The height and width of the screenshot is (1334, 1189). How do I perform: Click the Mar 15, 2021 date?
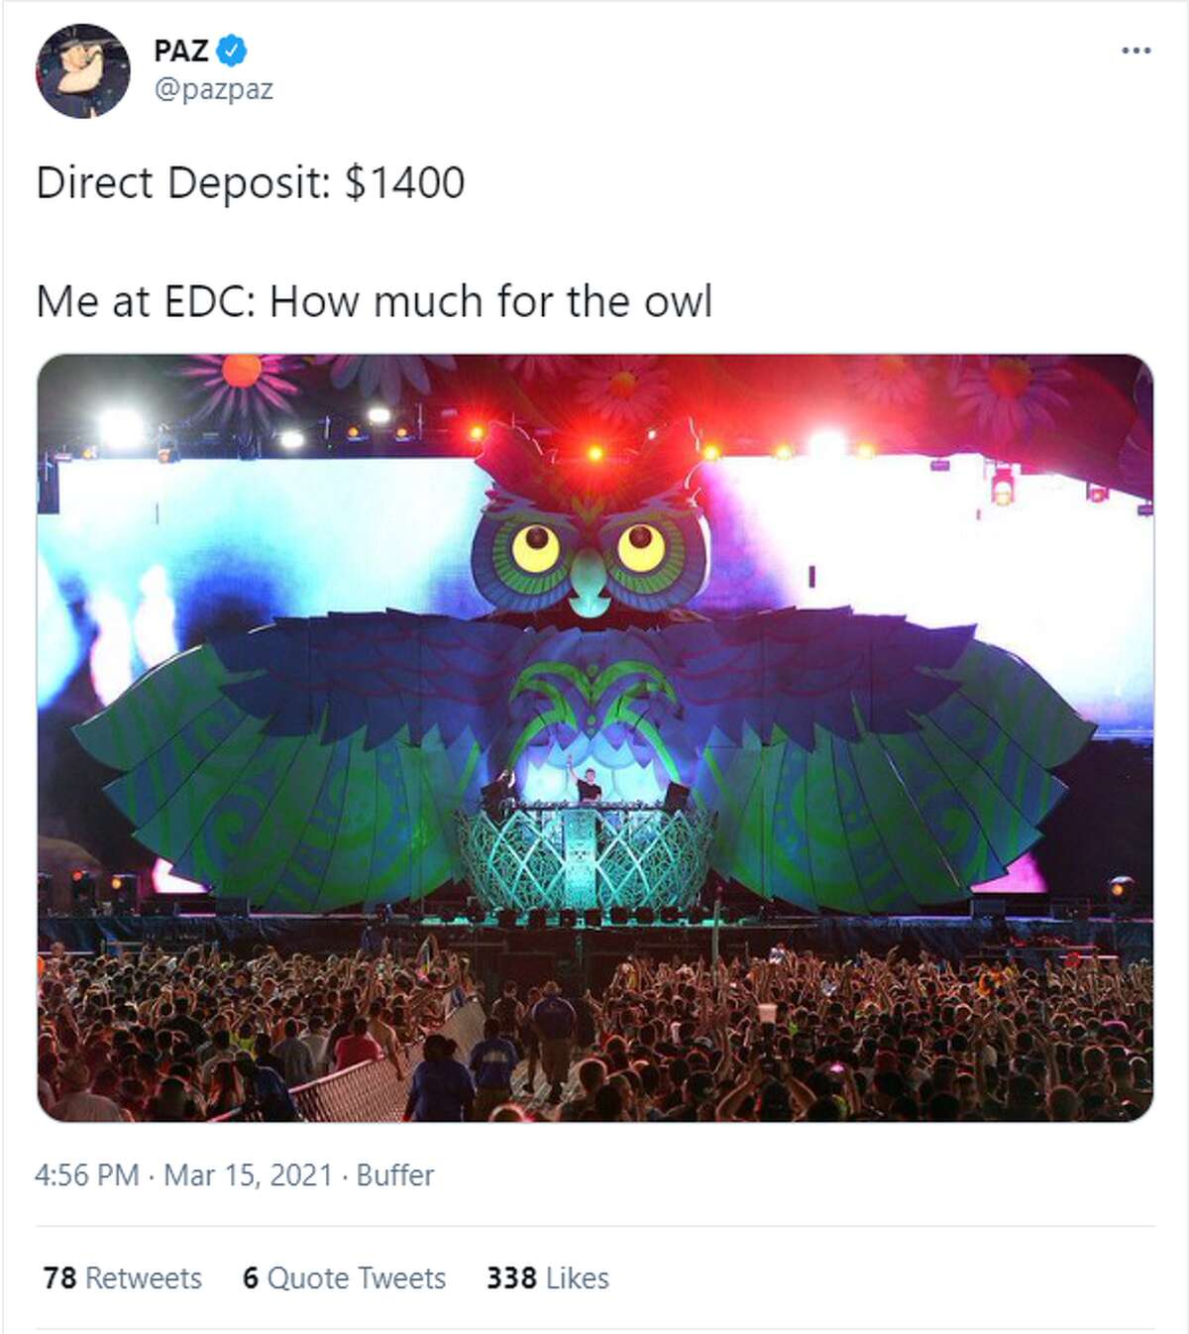pos(248,1175)
